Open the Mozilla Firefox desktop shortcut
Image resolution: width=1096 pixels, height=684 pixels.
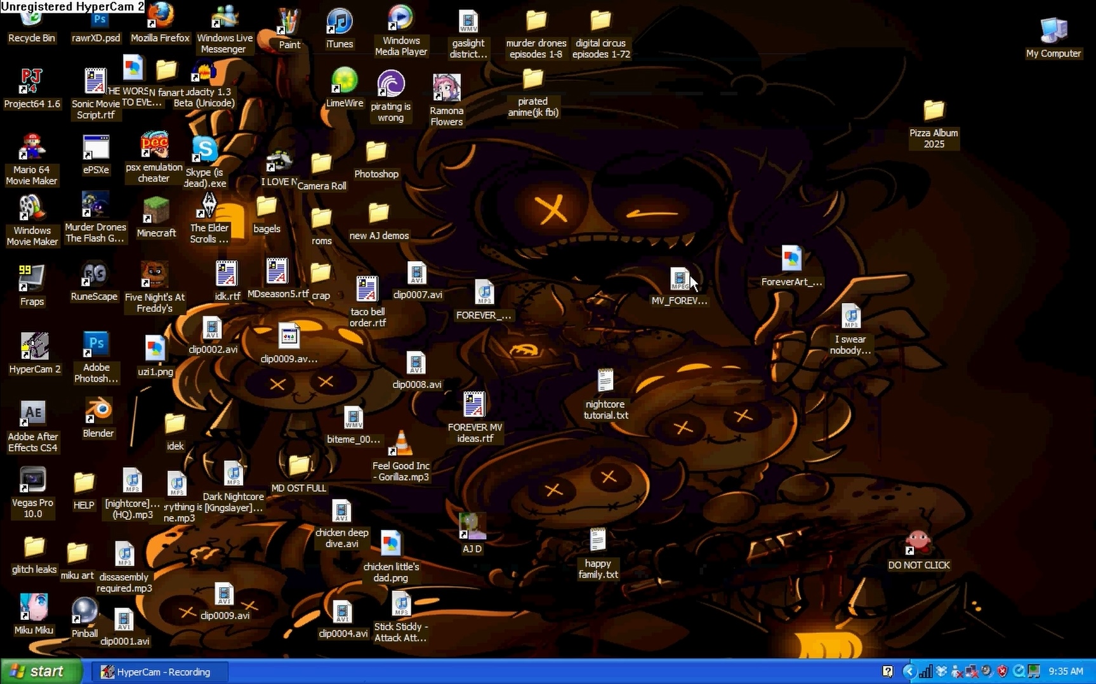click(x=160, y=19)
